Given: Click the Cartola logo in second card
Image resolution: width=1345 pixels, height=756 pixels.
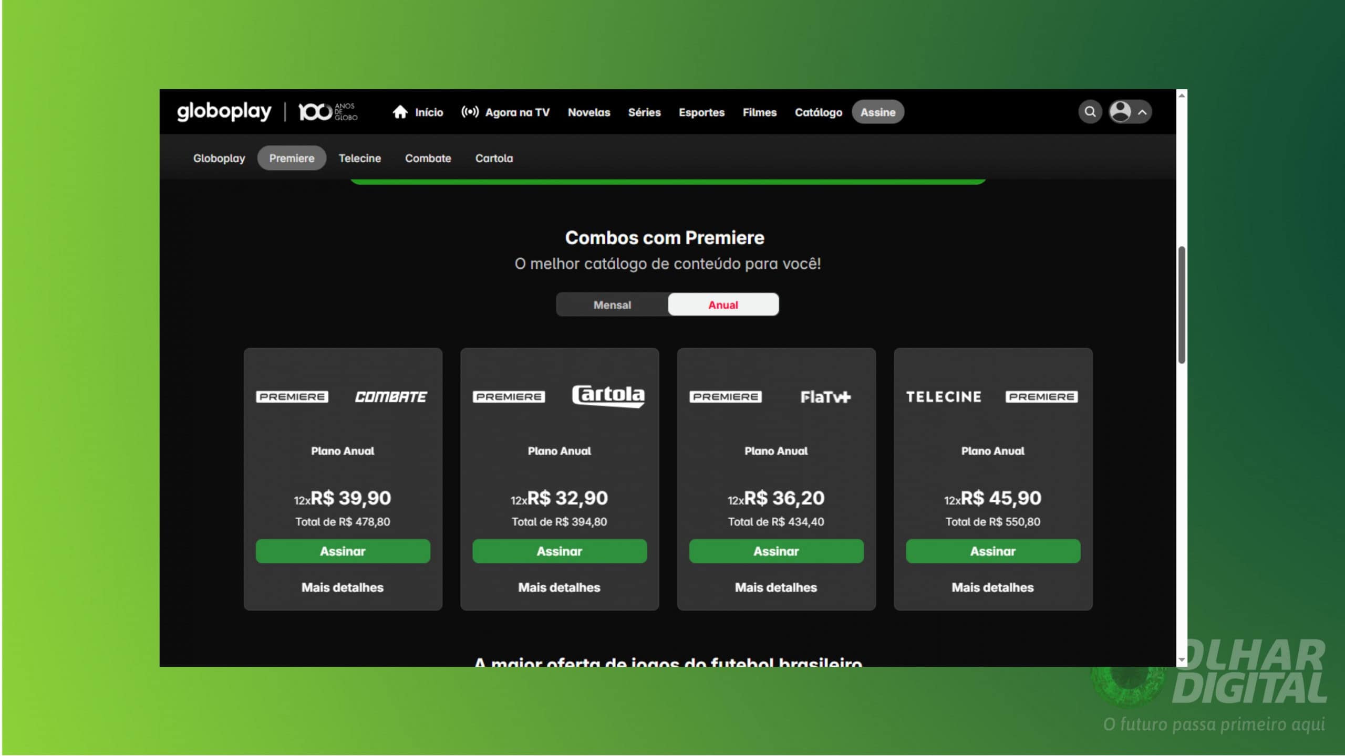Looking at the screenshot, I should [x=608, y=396].
